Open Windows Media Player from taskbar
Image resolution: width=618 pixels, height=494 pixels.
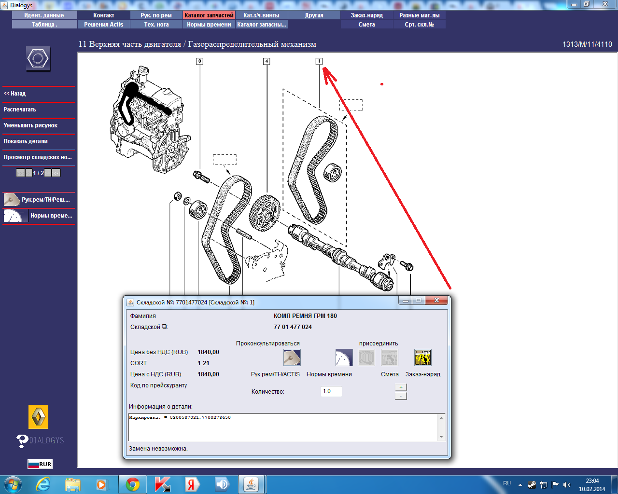[102, 484]
